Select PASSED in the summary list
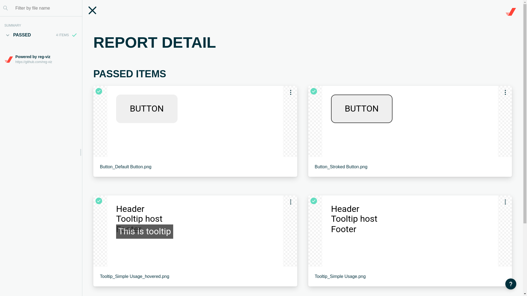The width and height of the screenshot is (527, 296). [22, 35]
